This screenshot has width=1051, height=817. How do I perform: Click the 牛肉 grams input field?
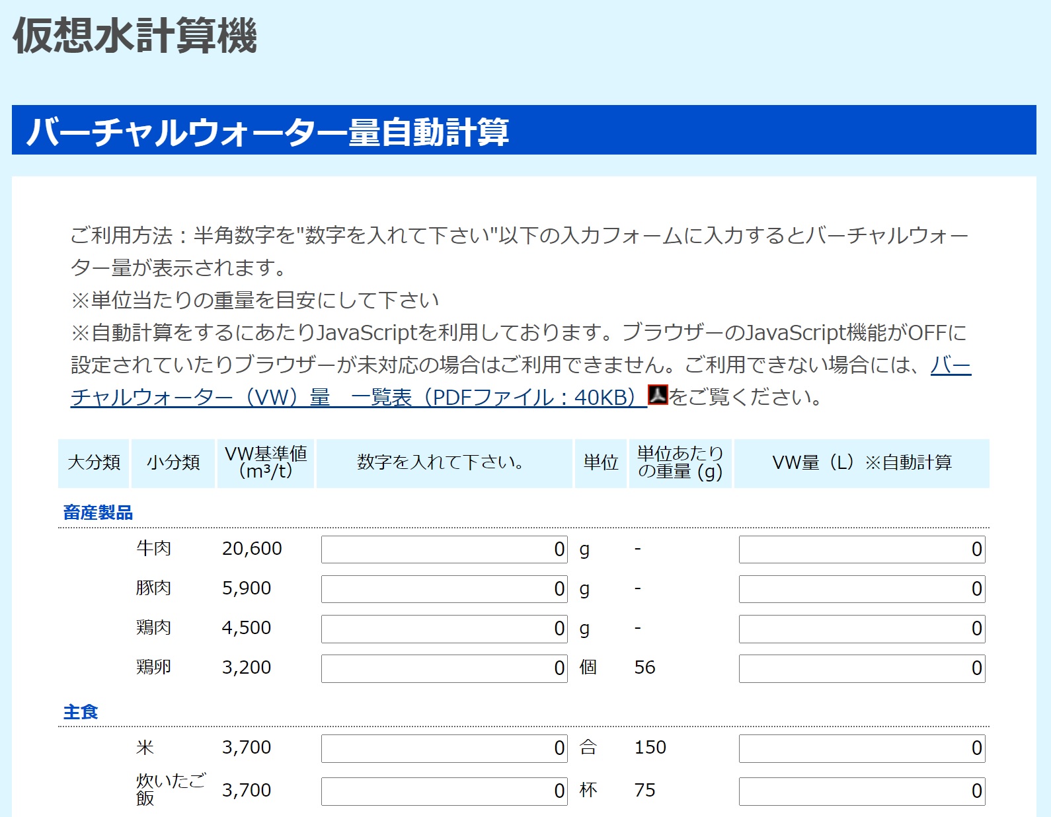(x=444, y=550)
